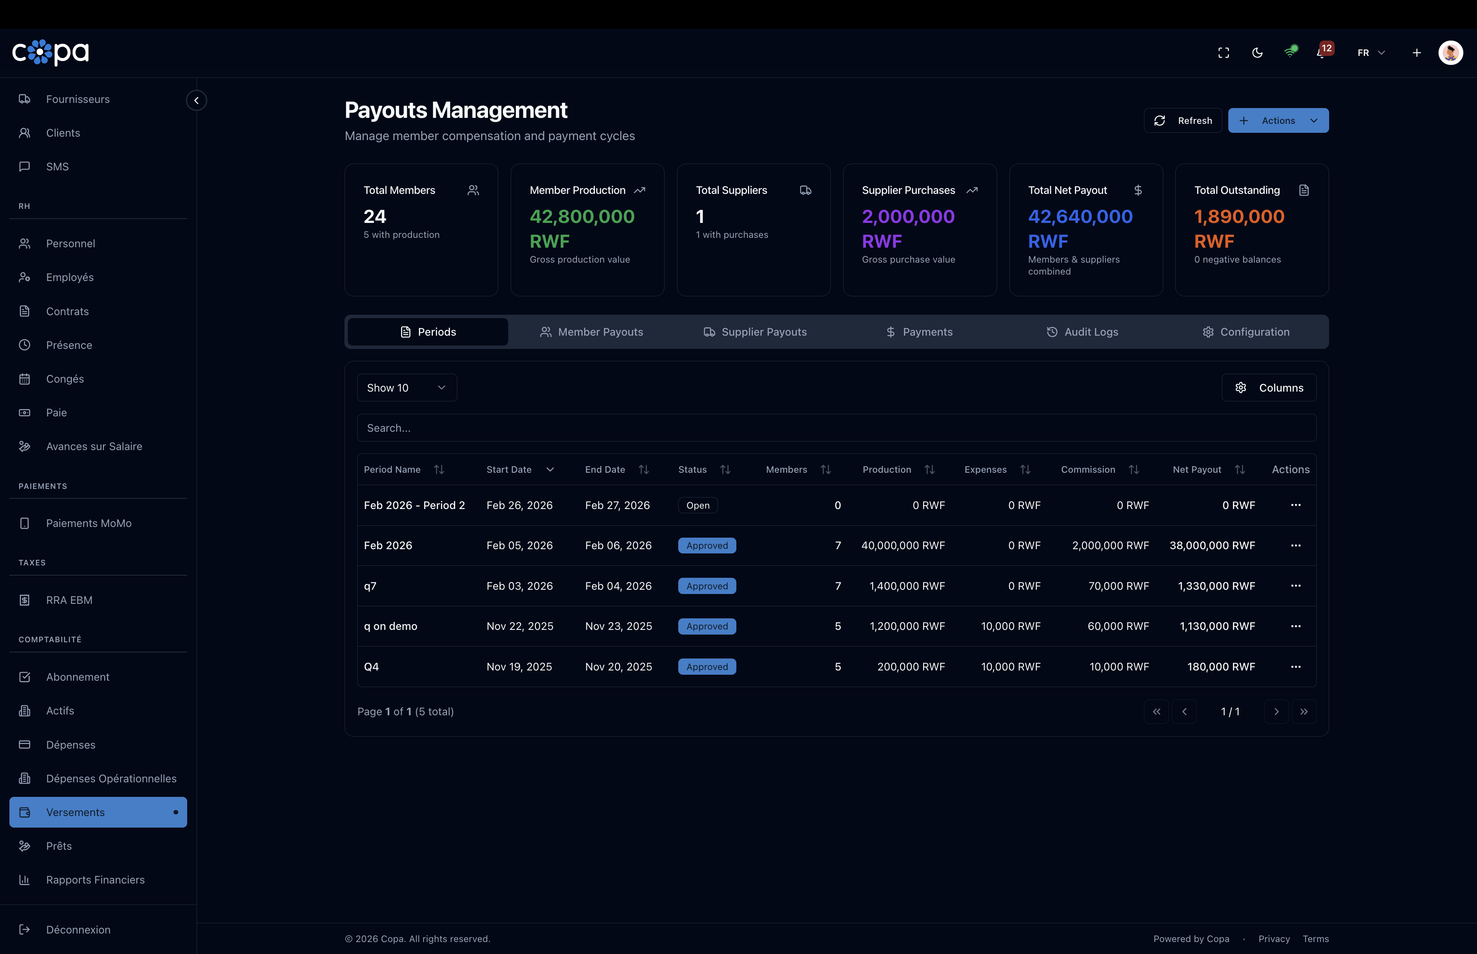Open Paiements MoMo in the sidebar

[x=88, y=524]
